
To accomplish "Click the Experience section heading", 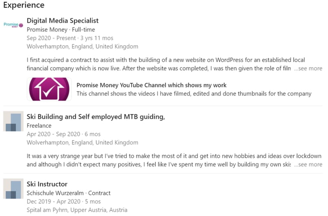I will coord(24,5).
